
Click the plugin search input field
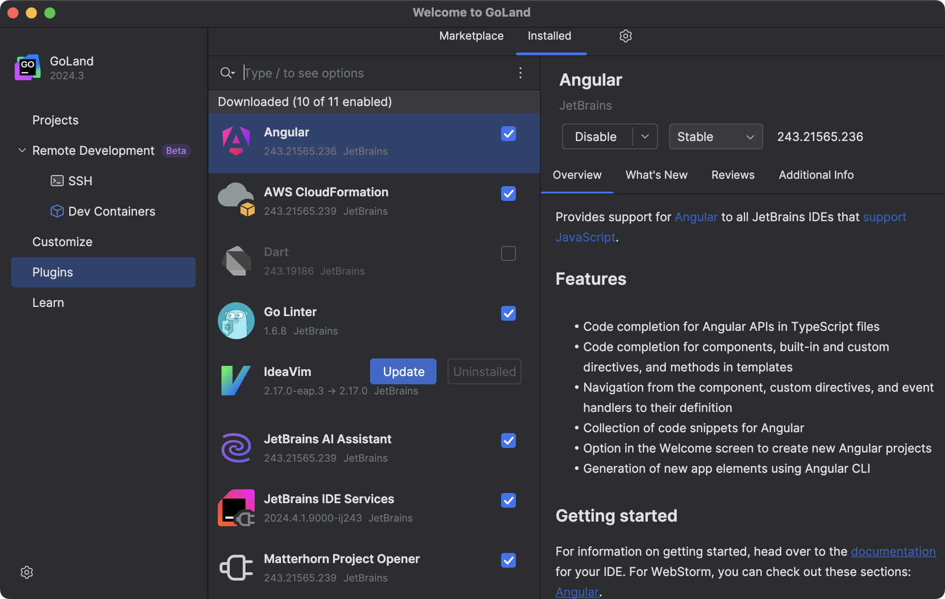(369, 73)
